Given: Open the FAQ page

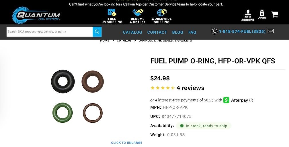Looking at the screenshot, I should pos(192,32).
